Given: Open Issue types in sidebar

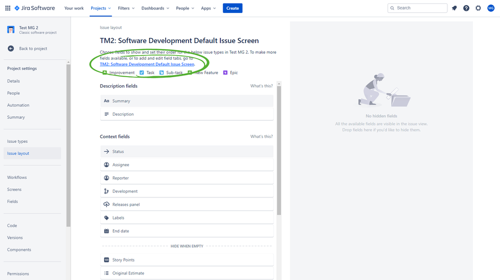Looking at the screenshot, I should (17, 141).
